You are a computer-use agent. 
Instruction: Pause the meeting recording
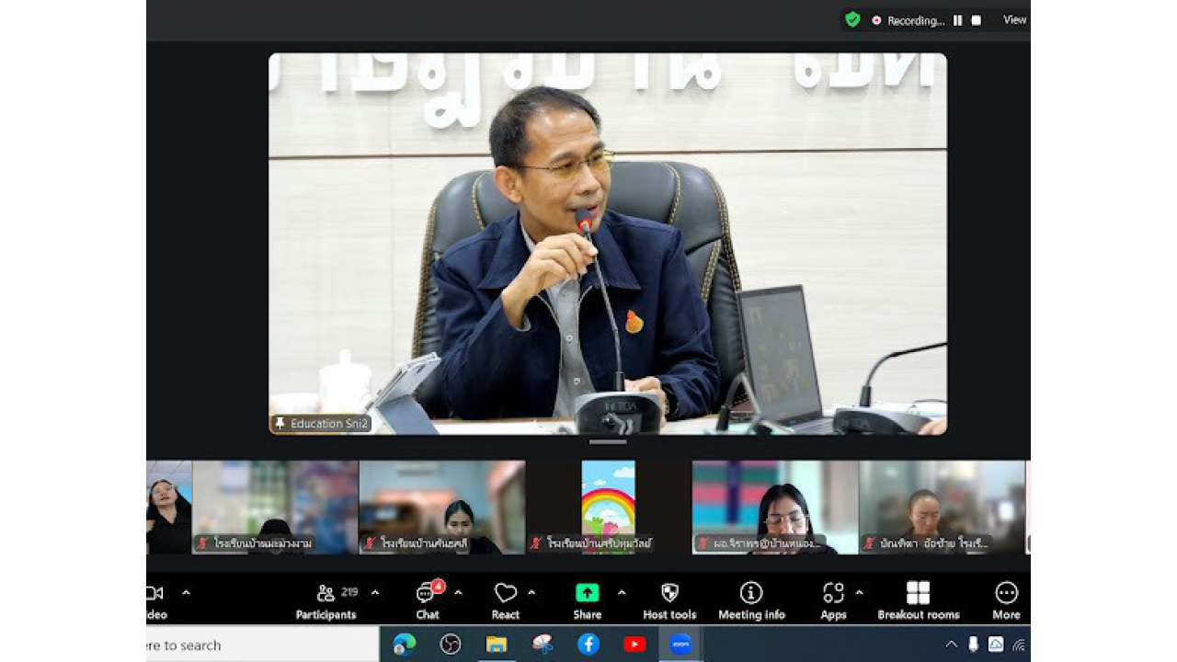click(x=957, y=20)
